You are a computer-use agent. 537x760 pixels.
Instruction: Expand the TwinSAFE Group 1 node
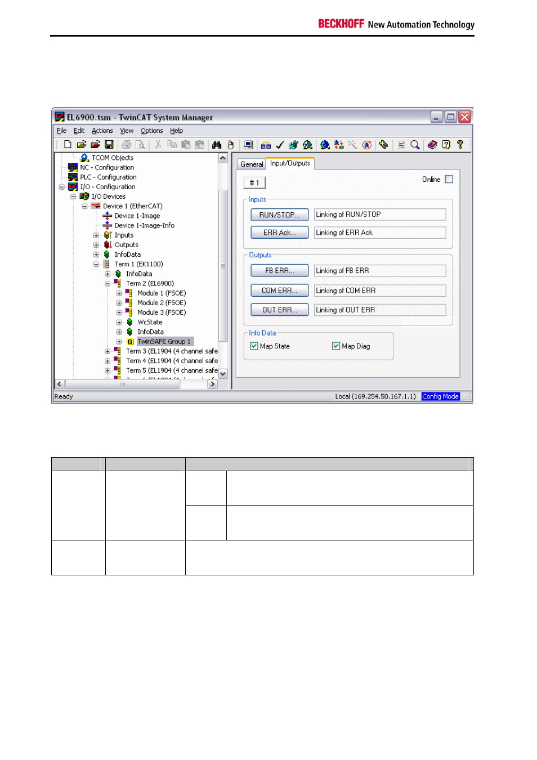(x=119, y=342)
